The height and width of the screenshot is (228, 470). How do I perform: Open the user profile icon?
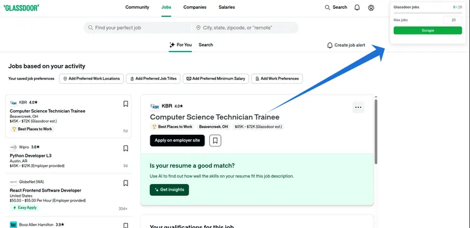point(371,8)
